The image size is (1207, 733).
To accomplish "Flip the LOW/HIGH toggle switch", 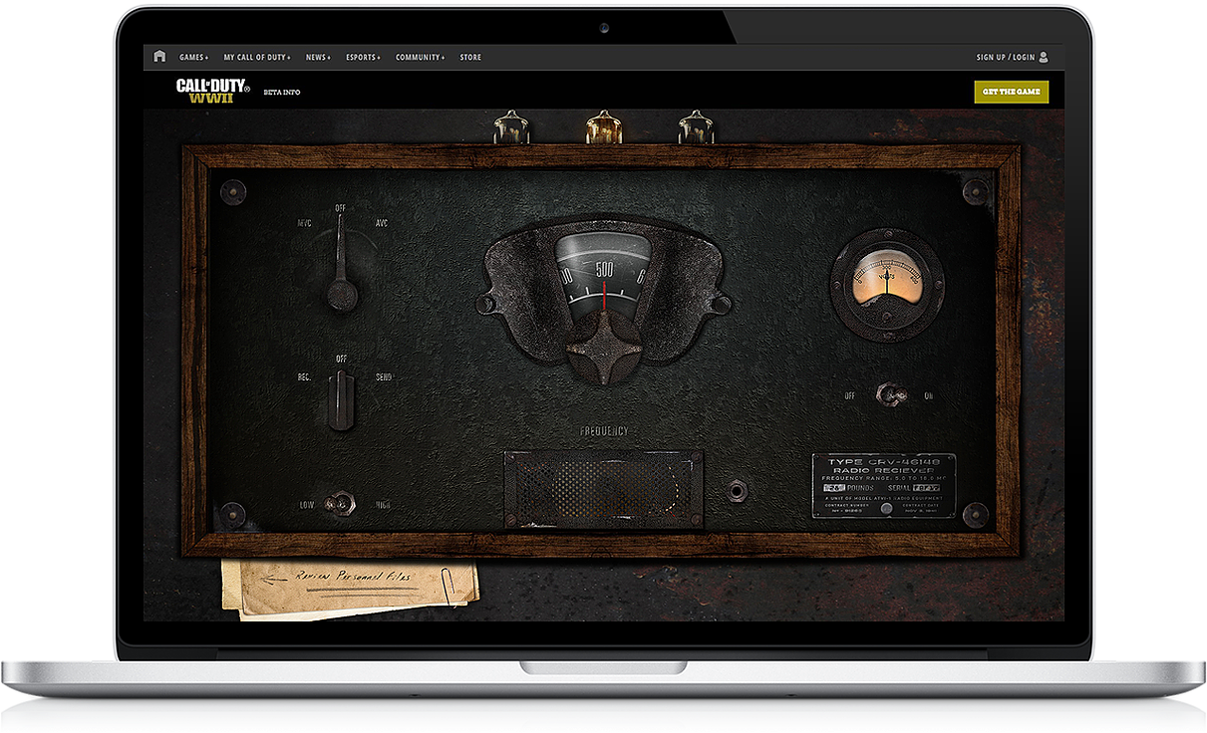I will (x=342, y=504).
